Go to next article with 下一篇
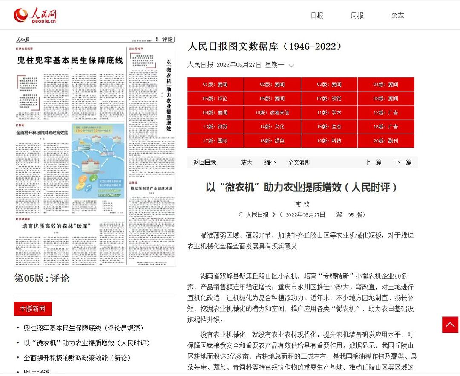The image size is (460, 376). click(x=403, y=162)
